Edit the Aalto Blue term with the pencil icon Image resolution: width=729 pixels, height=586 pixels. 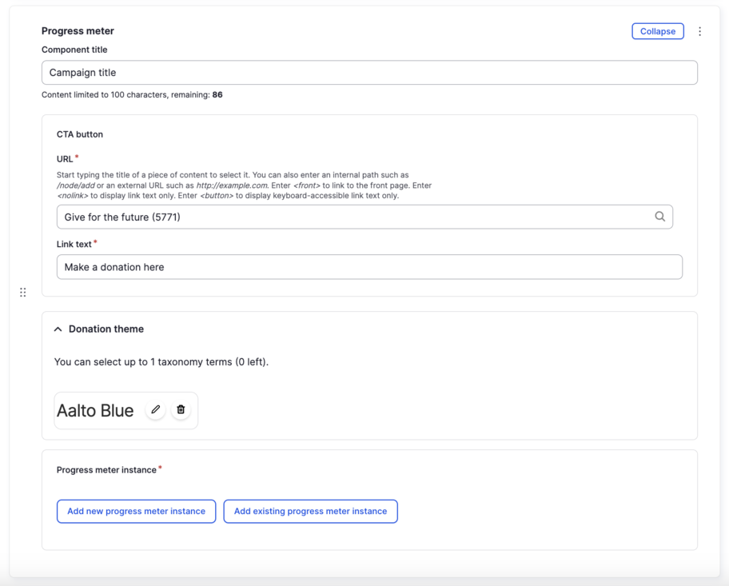click(x=156, y=410)
